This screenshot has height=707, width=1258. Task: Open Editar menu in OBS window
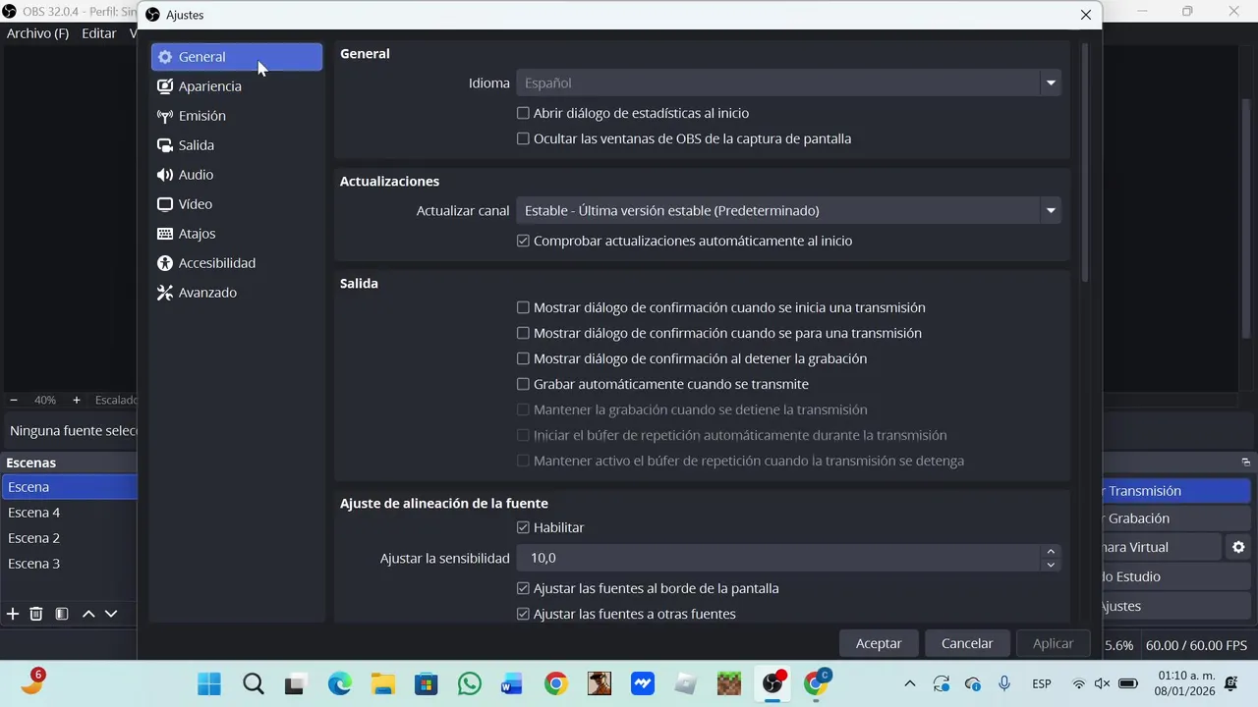(98, 33)
